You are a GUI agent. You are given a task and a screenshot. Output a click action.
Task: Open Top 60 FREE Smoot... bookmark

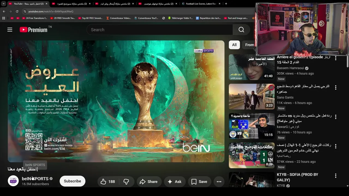90,18
